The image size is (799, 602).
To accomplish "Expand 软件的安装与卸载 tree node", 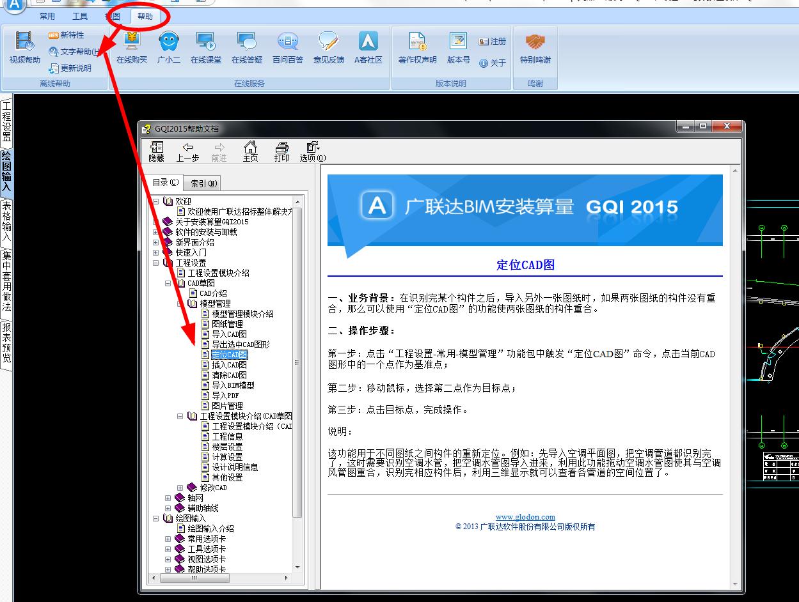I will pyautogui.click(x=155, y=232).
